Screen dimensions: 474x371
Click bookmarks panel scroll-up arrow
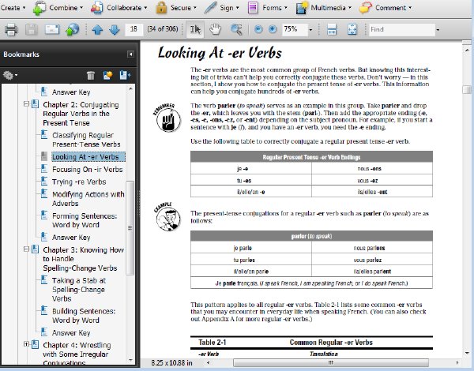click(130, 88)
